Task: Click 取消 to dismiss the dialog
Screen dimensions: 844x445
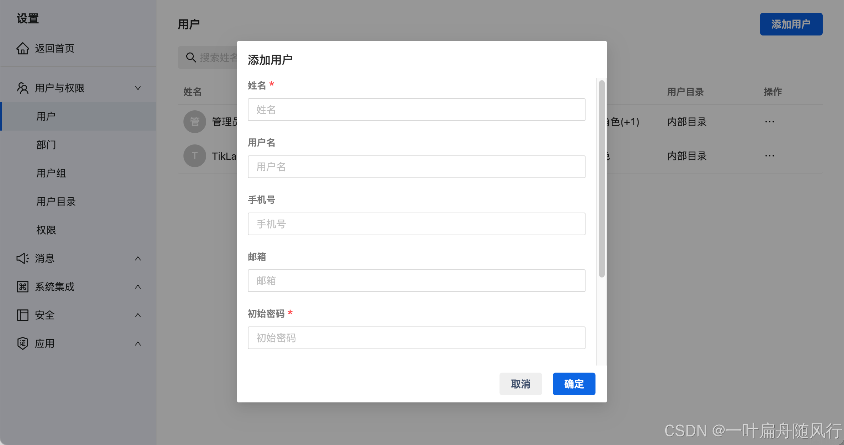Action: coord(520,384)
